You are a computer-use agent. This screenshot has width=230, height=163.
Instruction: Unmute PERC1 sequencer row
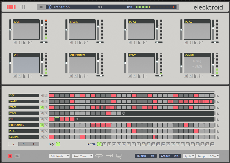coord(42,107)
